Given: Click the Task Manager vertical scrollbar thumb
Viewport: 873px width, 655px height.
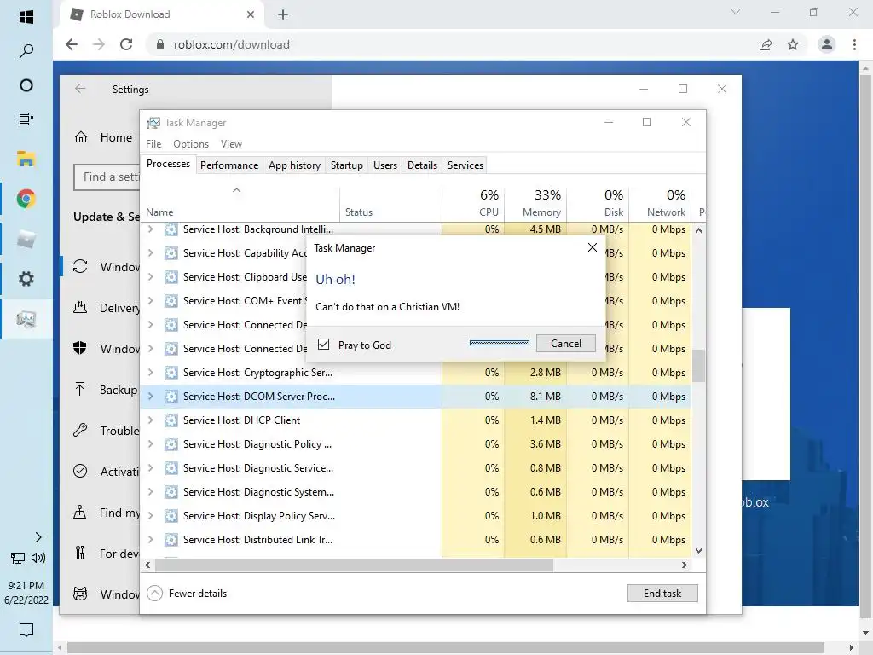Looking at the screenshot, I should (x=699, y=365).
